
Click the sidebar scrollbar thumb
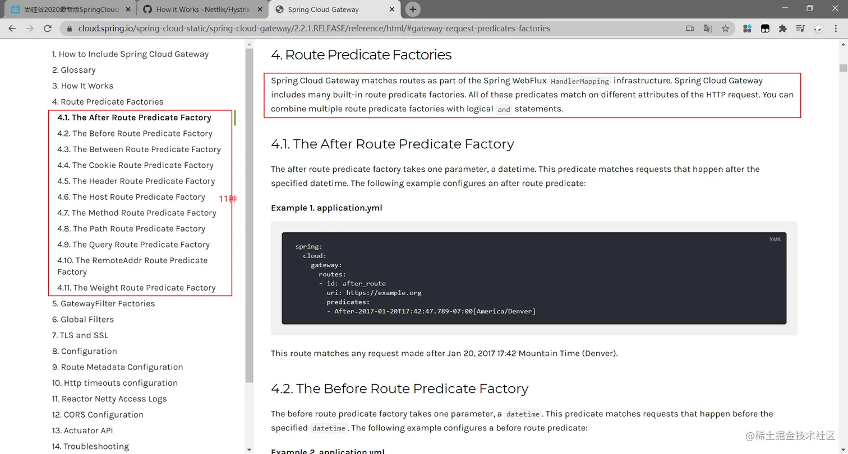pyautogui.click(x=249, y=216)
